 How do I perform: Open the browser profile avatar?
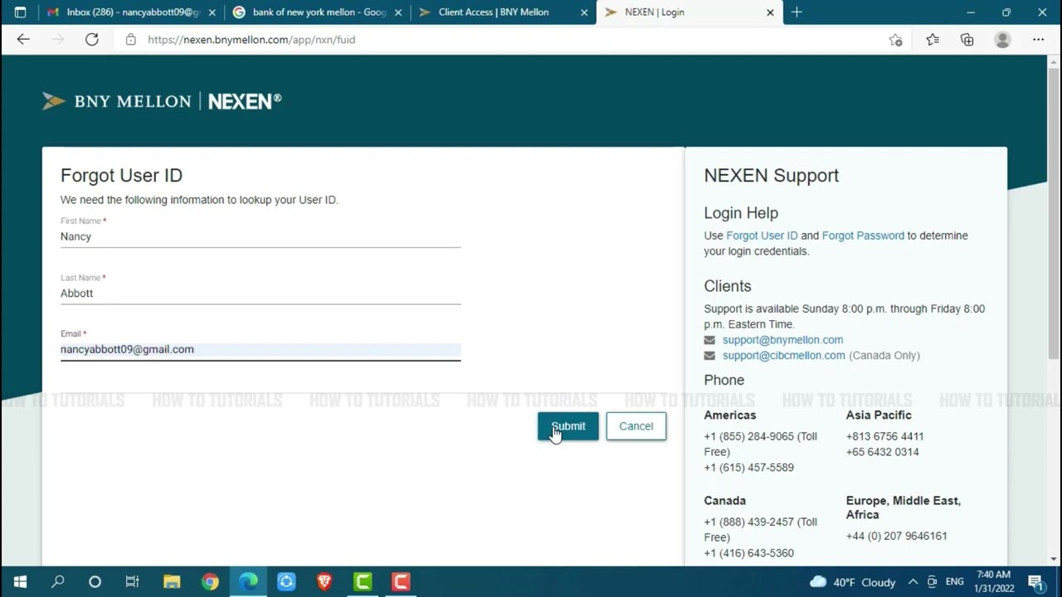[1002, 39]
